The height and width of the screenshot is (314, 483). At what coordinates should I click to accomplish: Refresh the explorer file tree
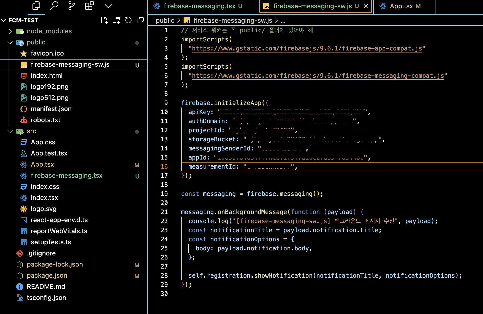click(x=128, y=20)
